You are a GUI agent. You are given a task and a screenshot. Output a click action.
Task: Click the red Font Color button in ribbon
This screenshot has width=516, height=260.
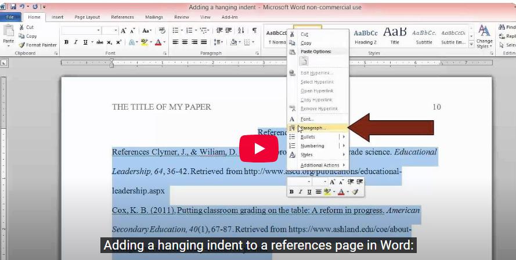(x=158, y=42)
